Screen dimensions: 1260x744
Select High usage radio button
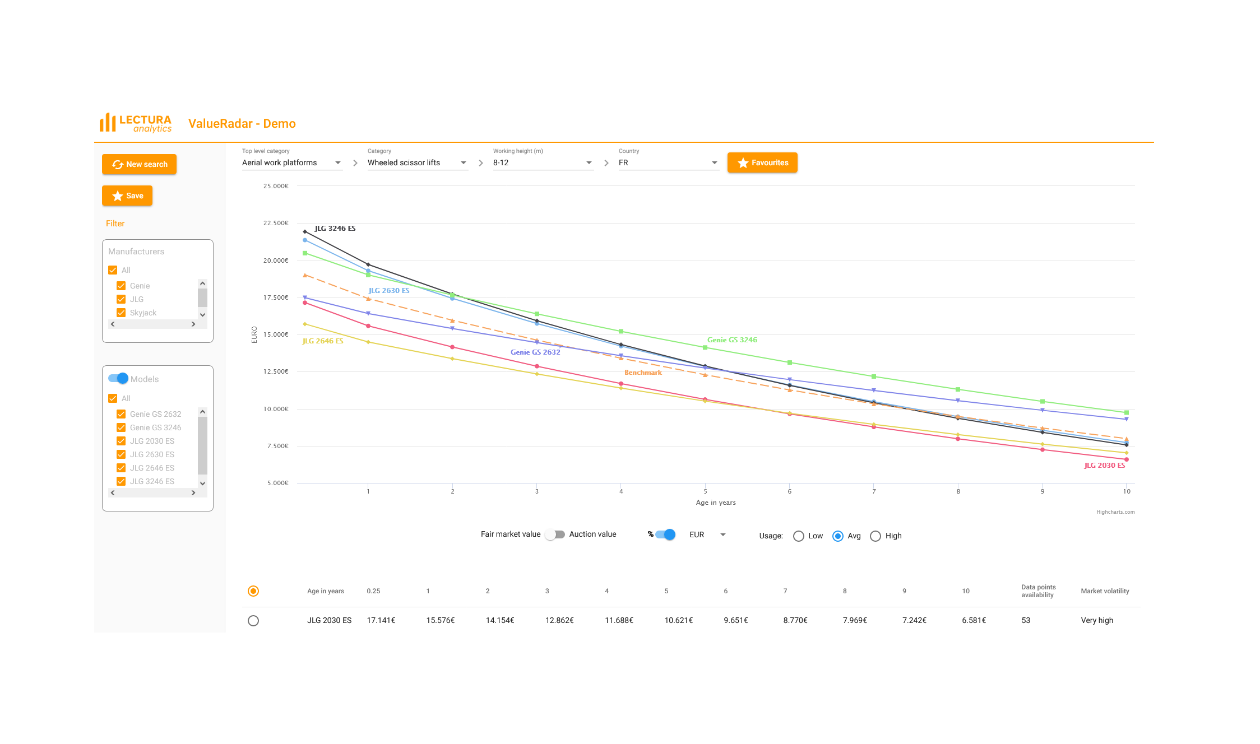875,536
